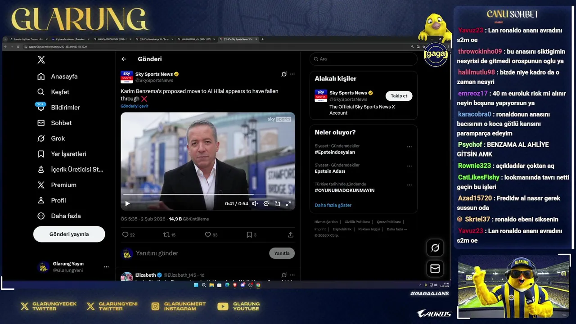The height and width of the screenshot is (324, 576).
Task: Click reply icon with 22 replies
Action: click(125, 234)
